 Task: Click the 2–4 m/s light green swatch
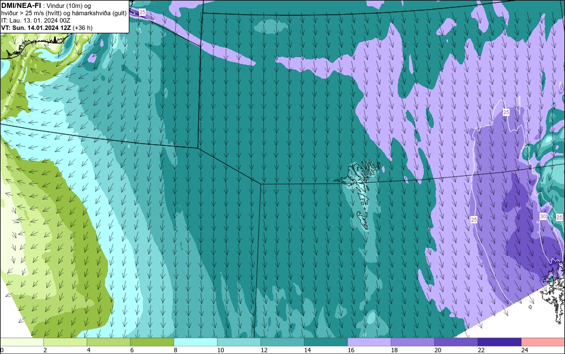click(65, 342)
